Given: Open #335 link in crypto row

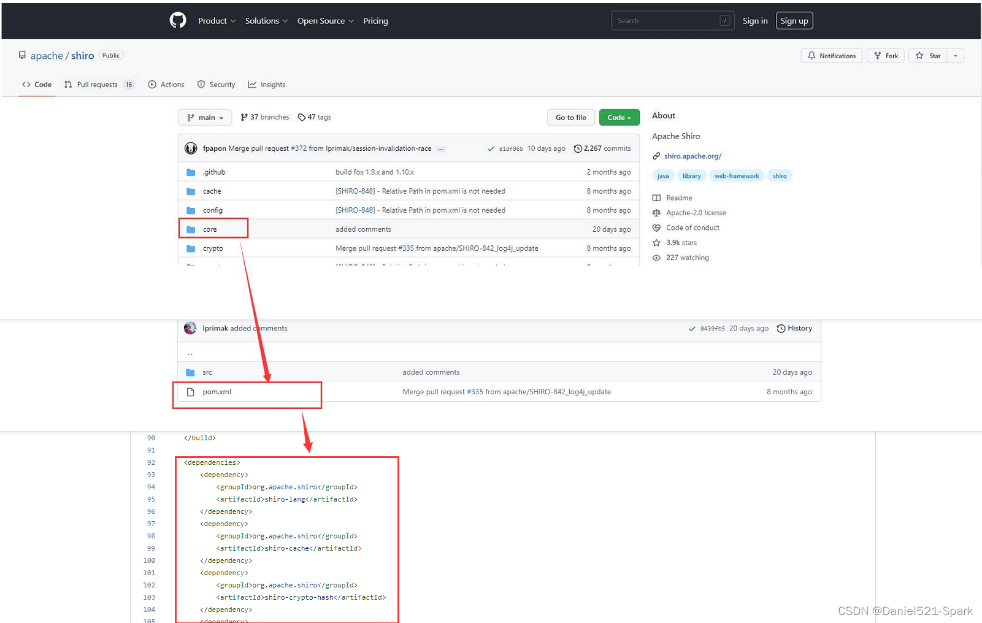Looking at the screenshot, I should tap(406, 248).
